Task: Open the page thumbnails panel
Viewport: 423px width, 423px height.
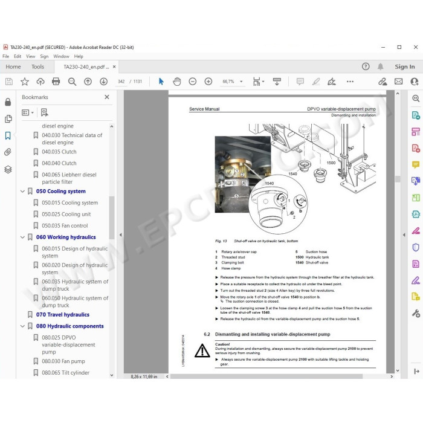Action: 8,118
